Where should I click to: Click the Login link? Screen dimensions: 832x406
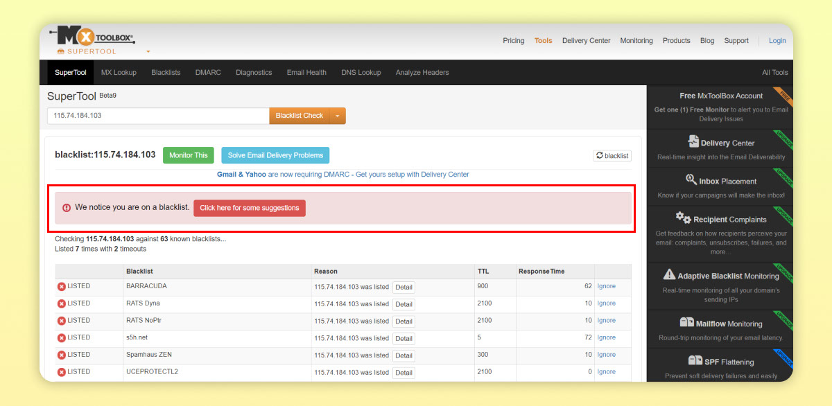(777, 40)
